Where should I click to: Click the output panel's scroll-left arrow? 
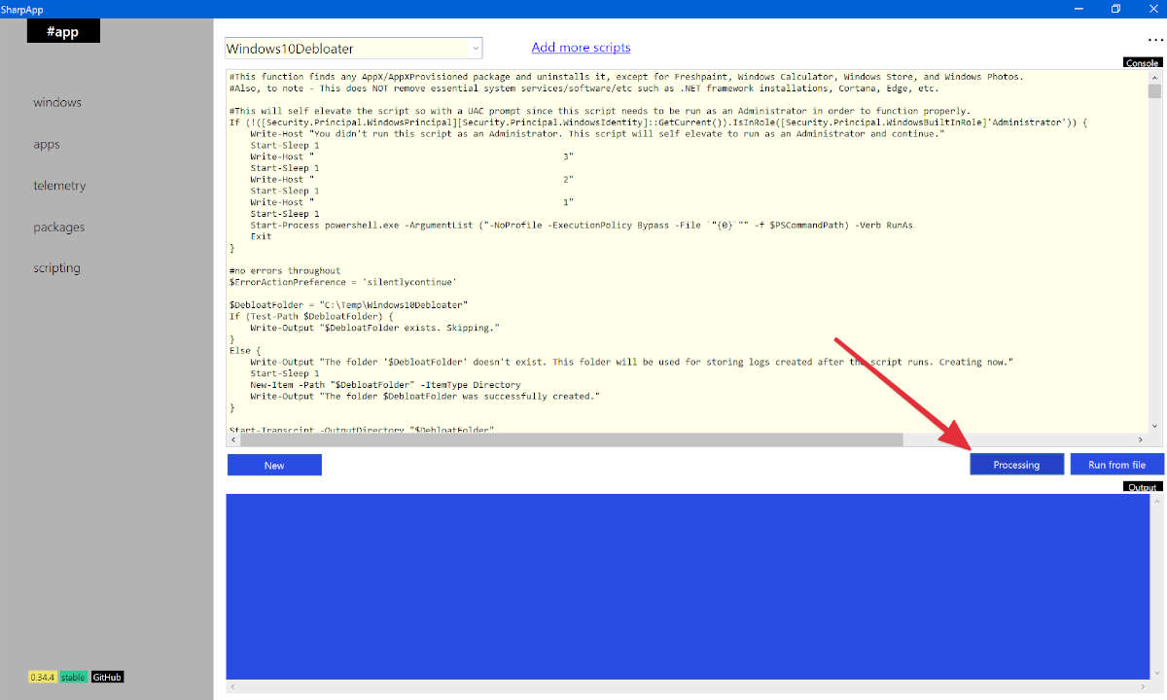[233, 687]
